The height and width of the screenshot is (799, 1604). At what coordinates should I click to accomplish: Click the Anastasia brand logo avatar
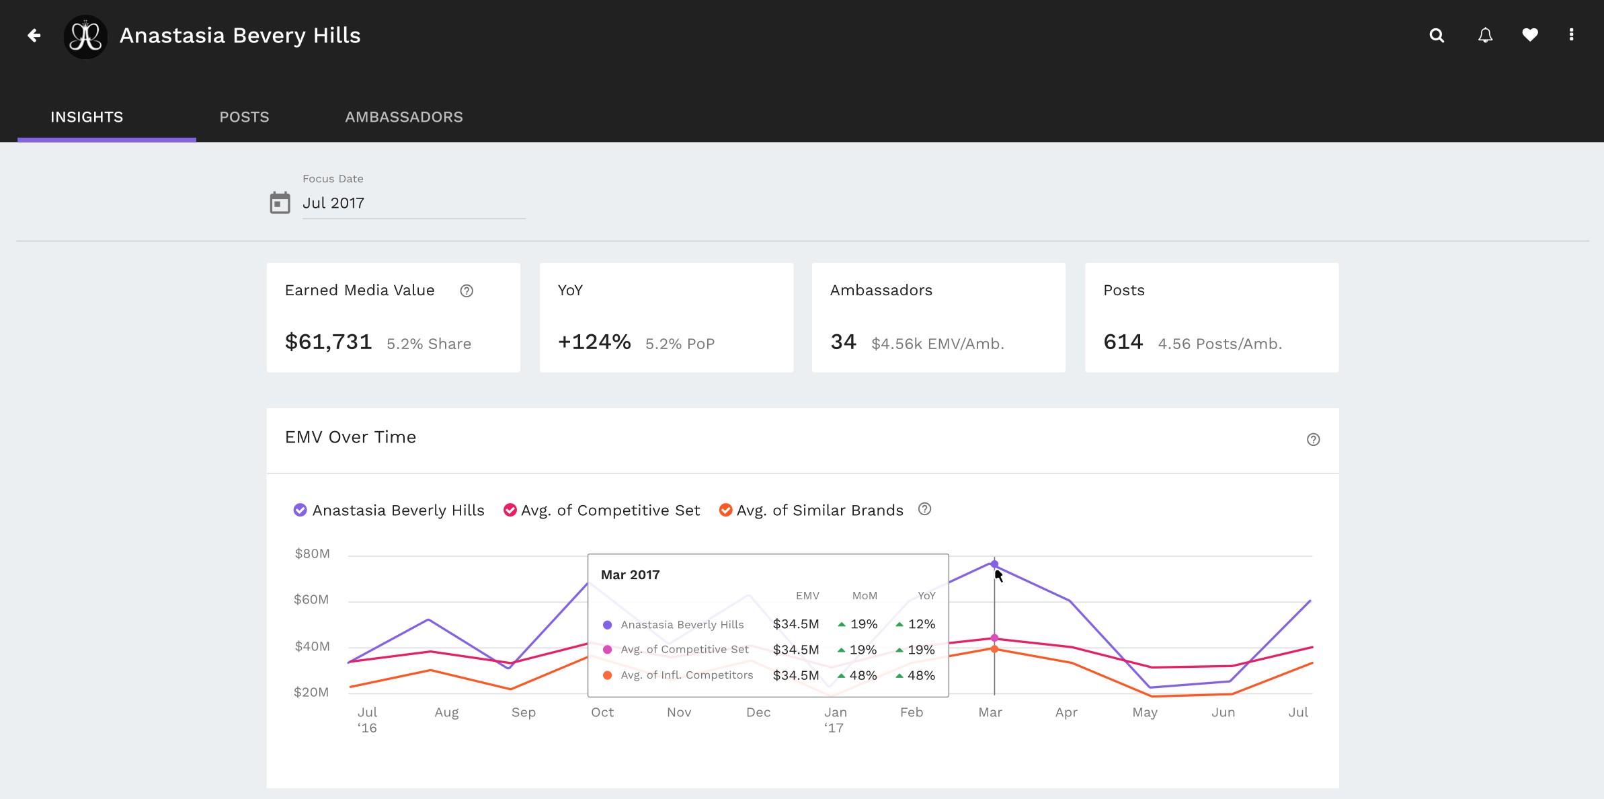(86, 36)
